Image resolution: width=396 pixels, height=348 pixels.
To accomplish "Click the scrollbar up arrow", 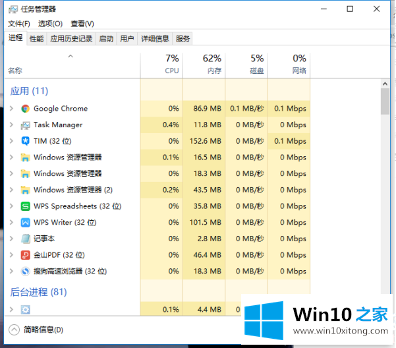I will (385, 84).
